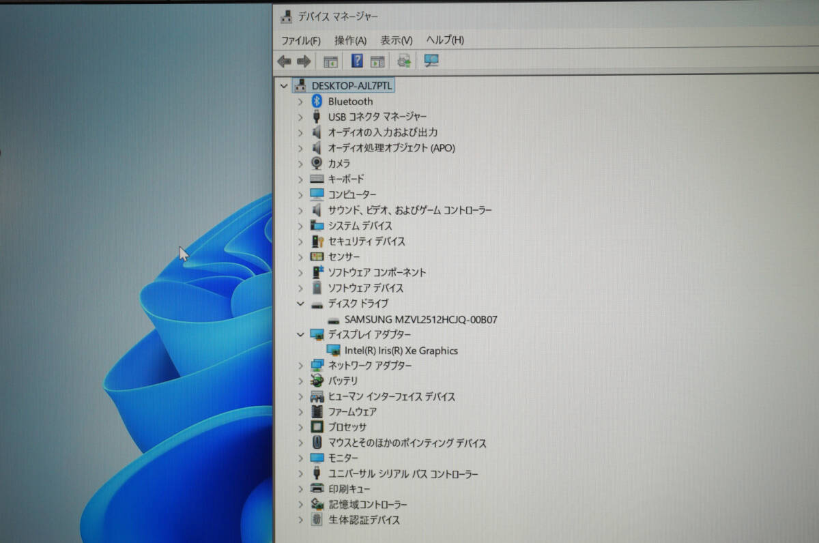819x543 pixels.
Task: Click the 生体認証デバイス label
Action: (364, 520)
